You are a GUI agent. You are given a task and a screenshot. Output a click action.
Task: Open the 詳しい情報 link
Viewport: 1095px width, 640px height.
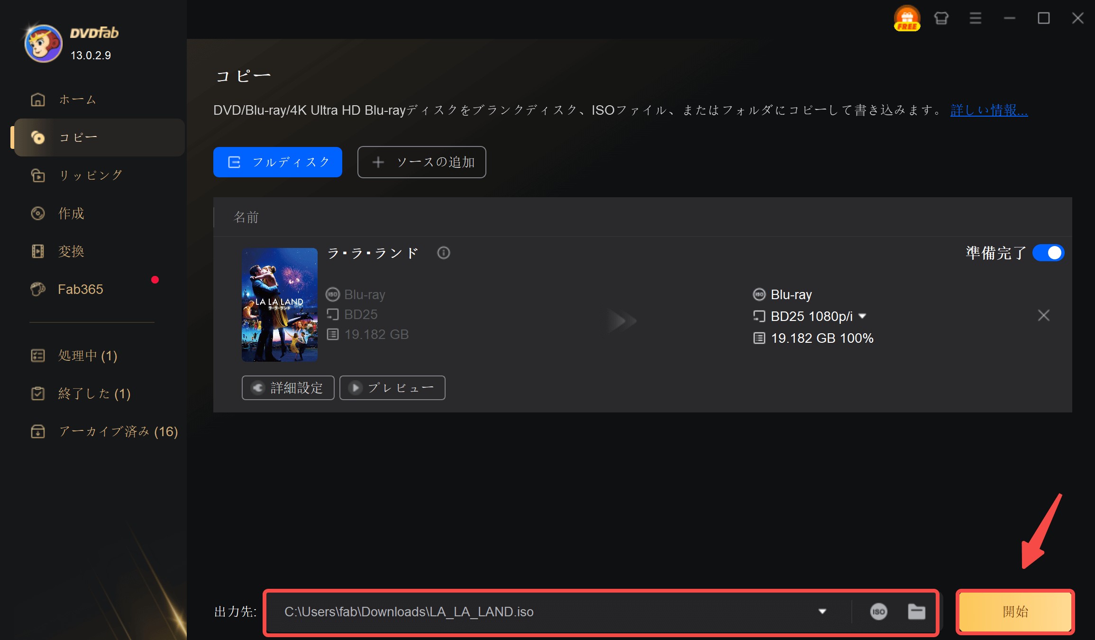click(989, 110)
